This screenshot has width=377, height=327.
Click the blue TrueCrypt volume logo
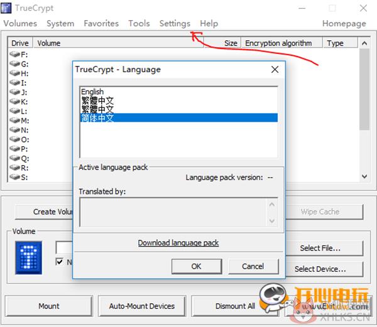[x=29, y=257]
